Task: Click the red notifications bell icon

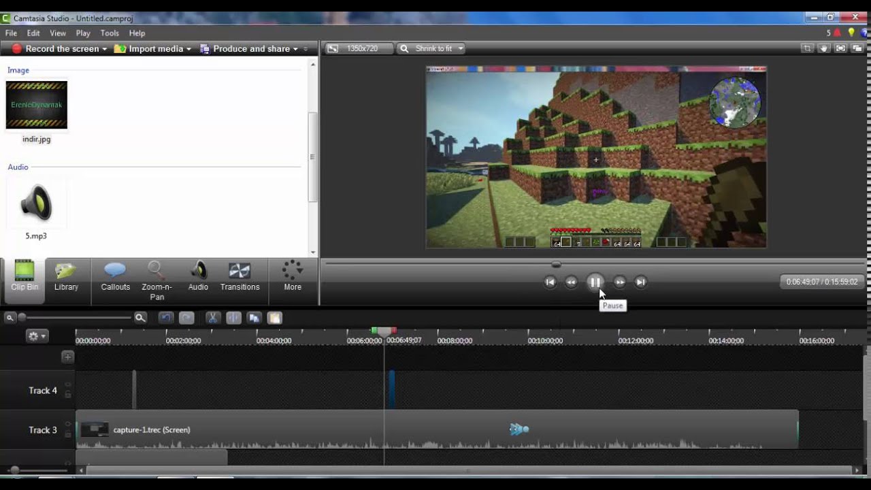Action: click(837, 33)
